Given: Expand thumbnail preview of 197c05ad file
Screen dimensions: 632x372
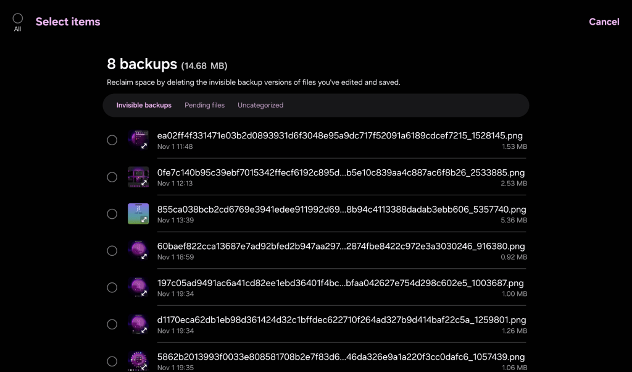Looking at the screenshot, I should coord(144,293).
